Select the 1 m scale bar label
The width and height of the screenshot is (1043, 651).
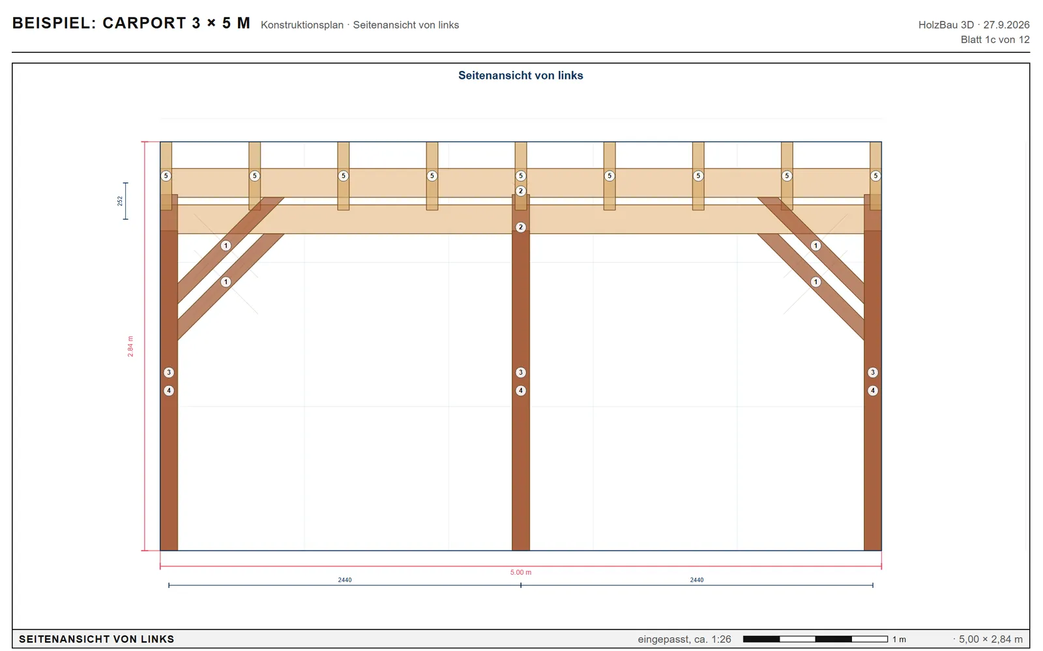[900, 640]
